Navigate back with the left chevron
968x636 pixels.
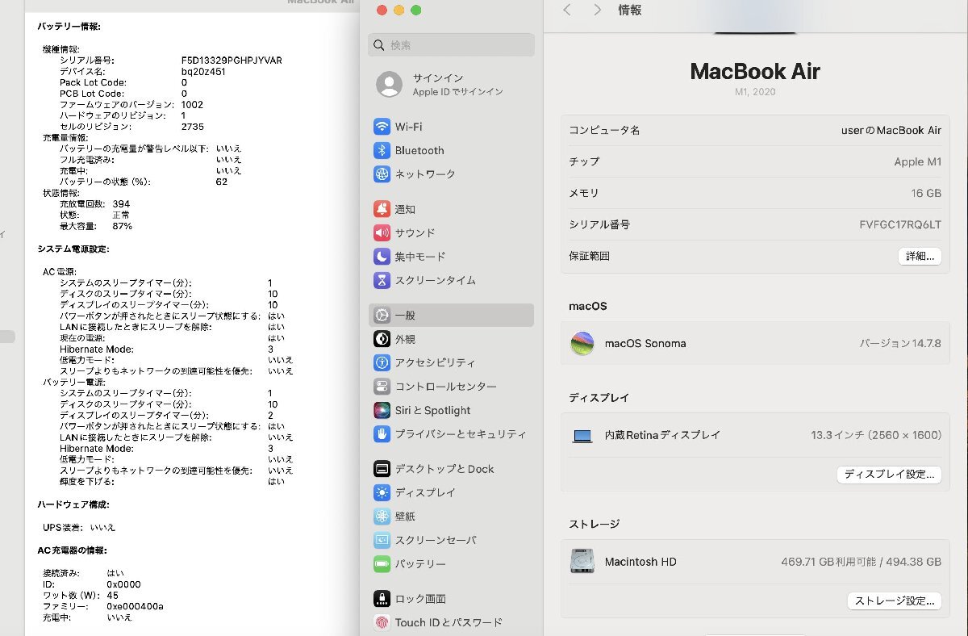[x=567, y=10]
